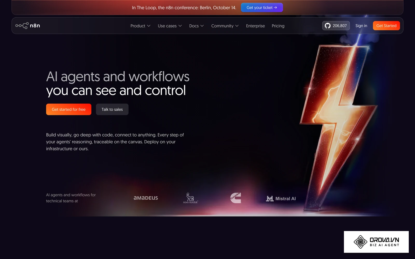Click the orange Get Started button
Viewport: 415px width, 259px height.
pos(386,26)
